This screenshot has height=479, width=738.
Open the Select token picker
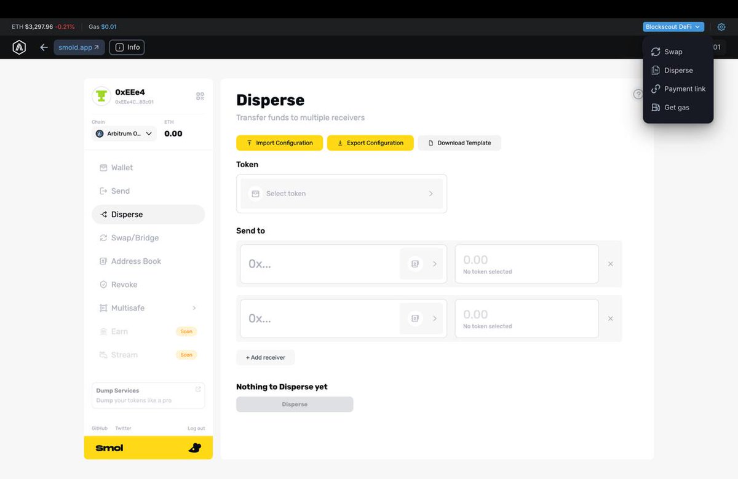coord(341,194)
